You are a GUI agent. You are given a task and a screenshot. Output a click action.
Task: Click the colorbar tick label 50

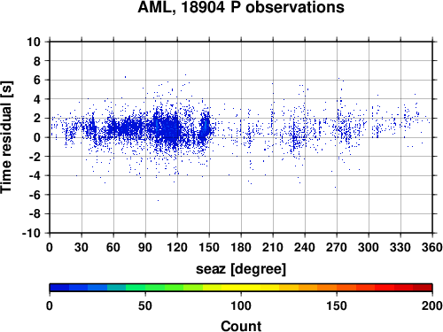pos(145,305)
